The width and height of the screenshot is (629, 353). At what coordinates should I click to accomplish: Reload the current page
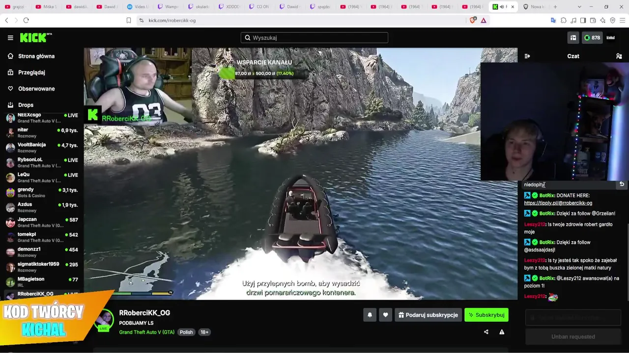point(26,20)
